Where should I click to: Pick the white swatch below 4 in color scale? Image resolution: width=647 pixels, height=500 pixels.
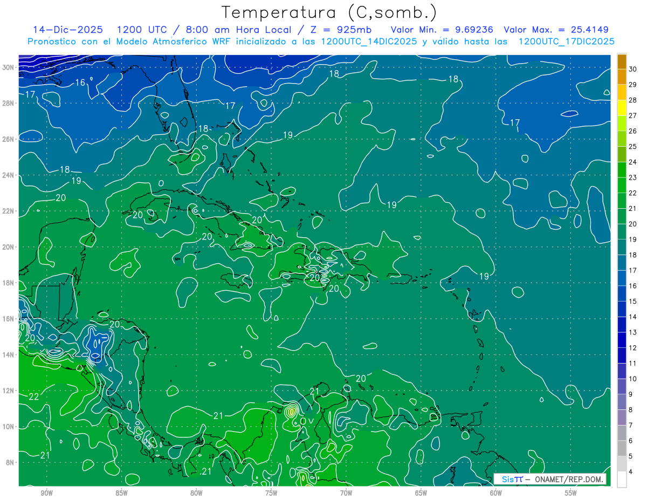pyautogui.click(x=622, y=480)
